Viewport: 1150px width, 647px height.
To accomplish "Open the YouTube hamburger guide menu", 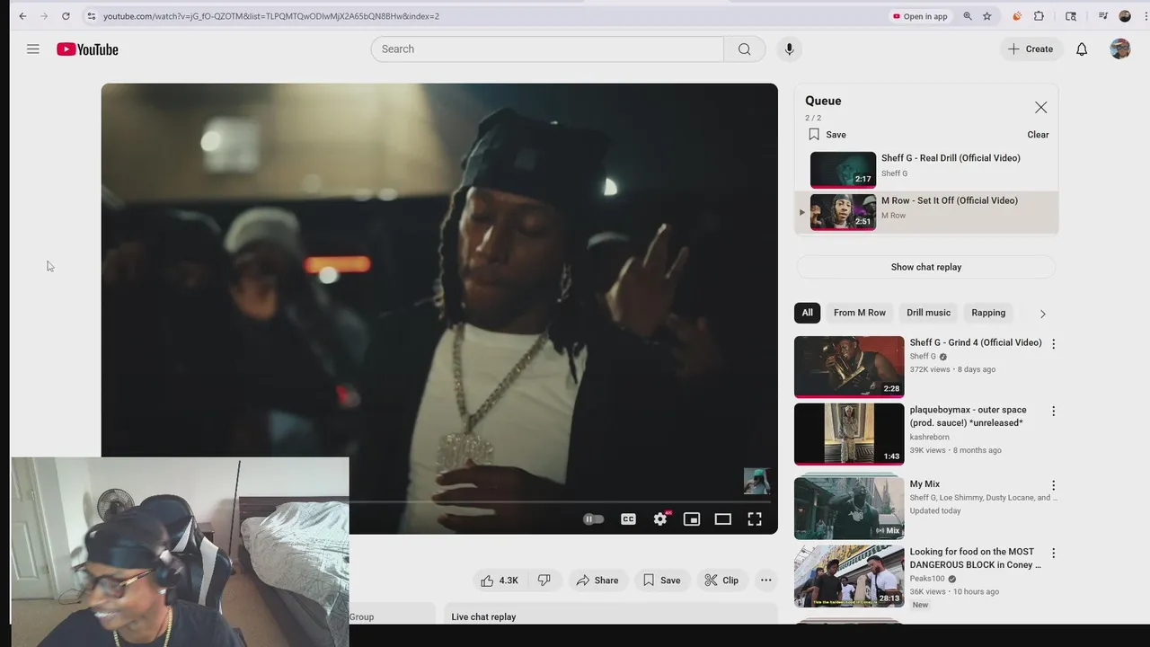I will click(x=33, y=49).
